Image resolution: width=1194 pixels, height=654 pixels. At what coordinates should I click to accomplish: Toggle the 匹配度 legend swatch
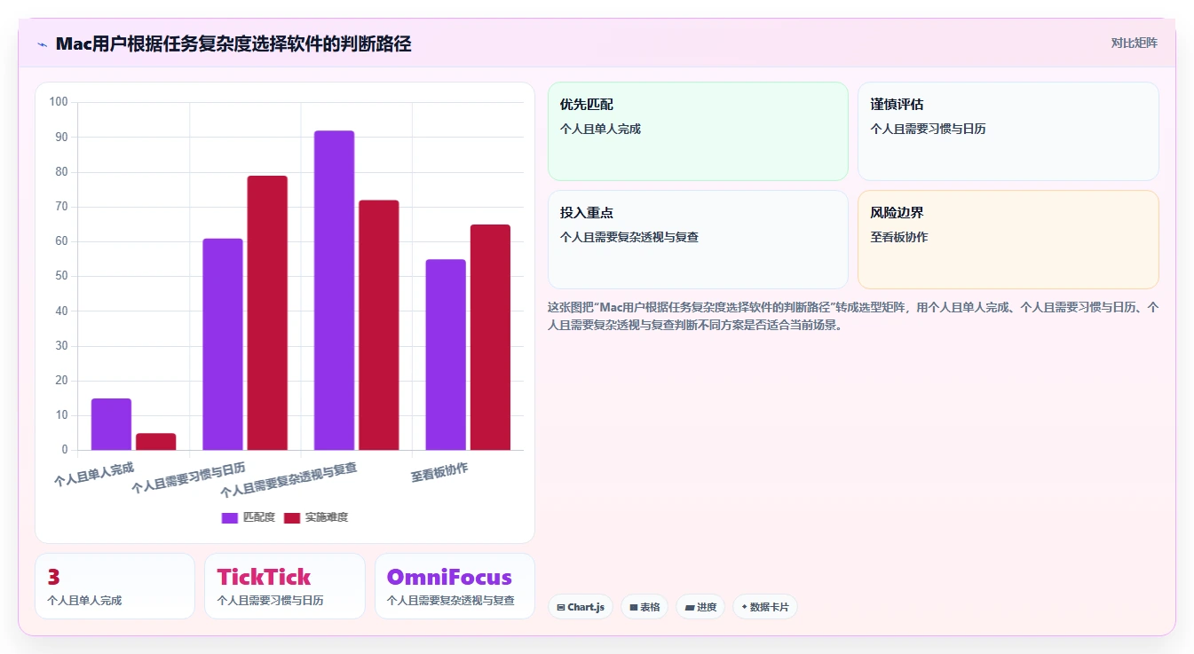click(230, 517)
